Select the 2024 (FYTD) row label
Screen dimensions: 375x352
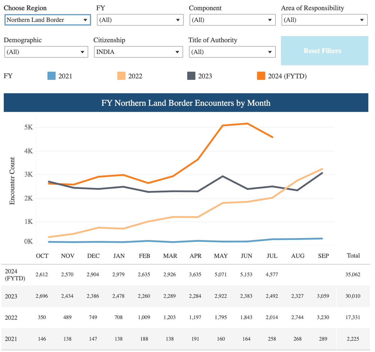(x=15, y=275)
